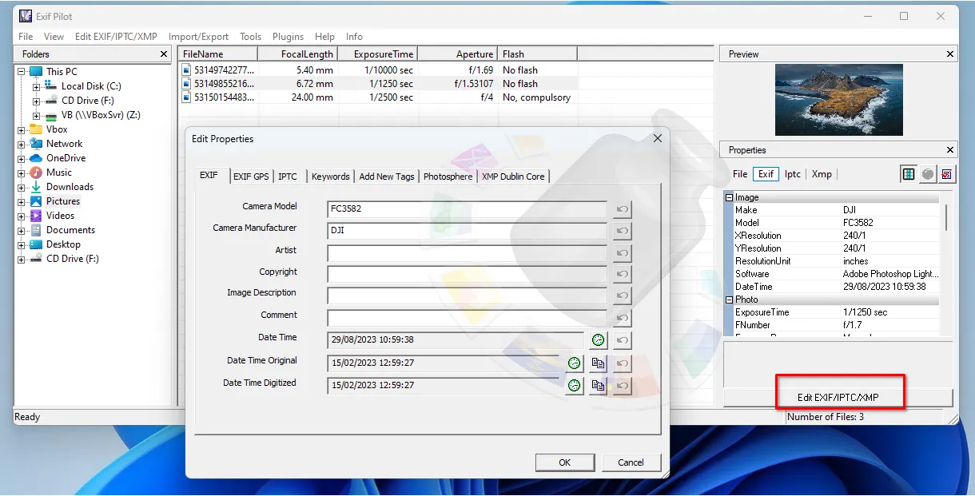
Task: Click the checklist icon in Properties panel
Action: [x=947, y=174]
